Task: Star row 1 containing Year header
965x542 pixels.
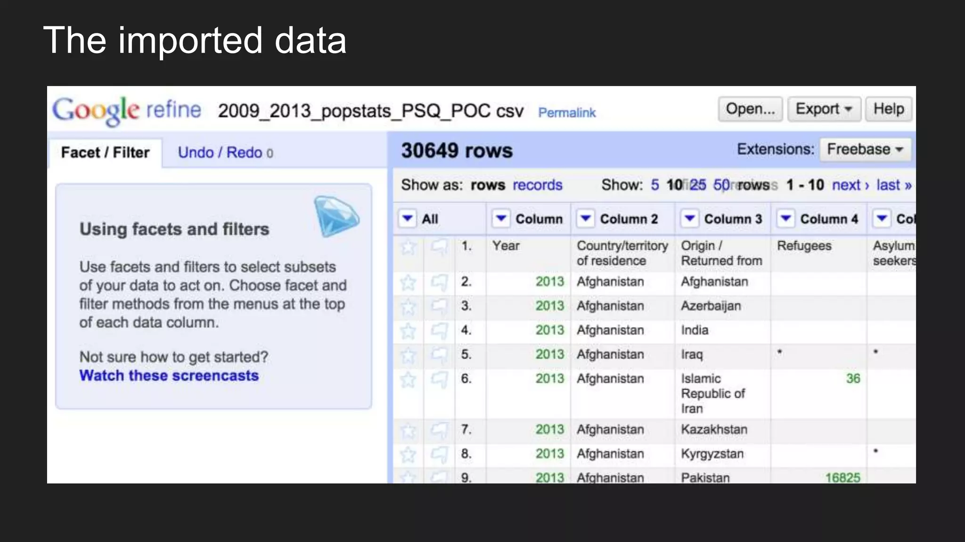Action: 408,247
